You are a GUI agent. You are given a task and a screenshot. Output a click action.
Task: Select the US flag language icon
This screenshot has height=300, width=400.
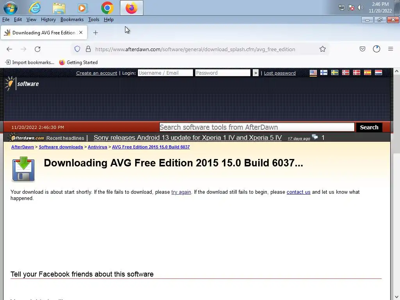[313, 73]
